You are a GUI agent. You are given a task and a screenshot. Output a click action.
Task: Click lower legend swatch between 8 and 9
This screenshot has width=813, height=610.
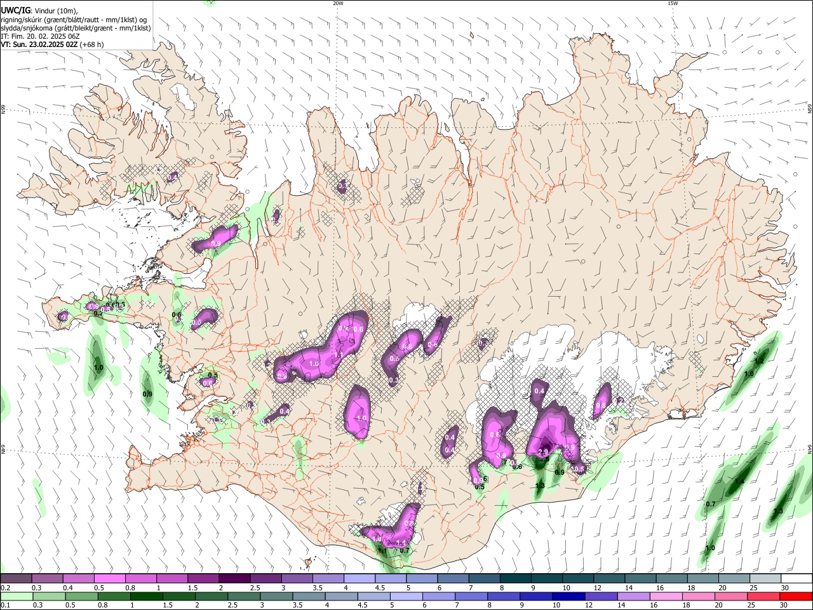(503, 596)
